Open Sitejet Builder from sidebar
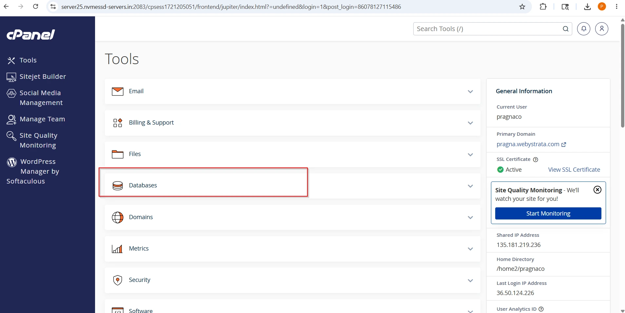 [43, 77]
